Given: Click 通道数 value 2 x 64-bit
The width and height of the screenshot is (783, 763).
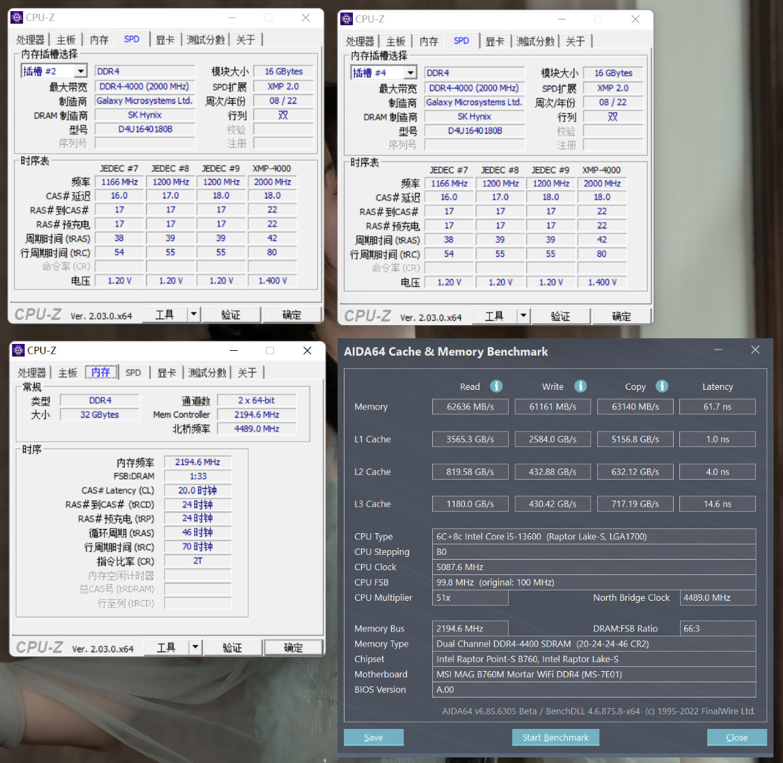Looking at the screenshot, I should point(257,400).
